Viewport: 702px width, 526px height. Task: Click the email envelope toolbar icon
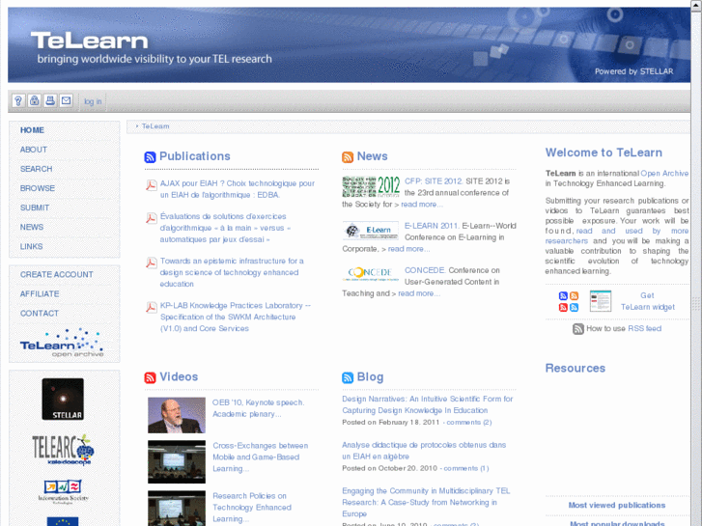66,100
